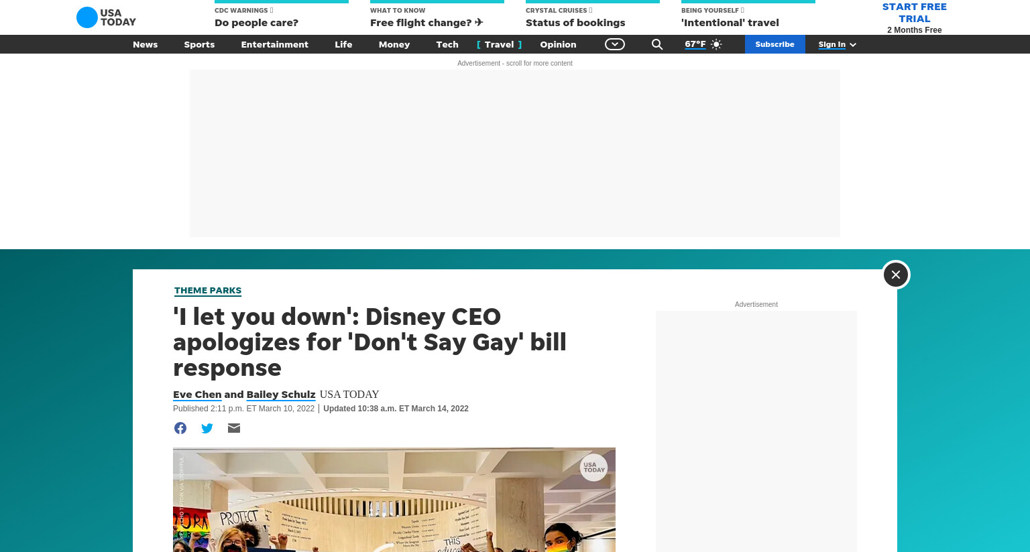Check the 67°F weather forecast
This screenshot has width=1030, height=552.
pyautogui.click(x=695, y=44)
